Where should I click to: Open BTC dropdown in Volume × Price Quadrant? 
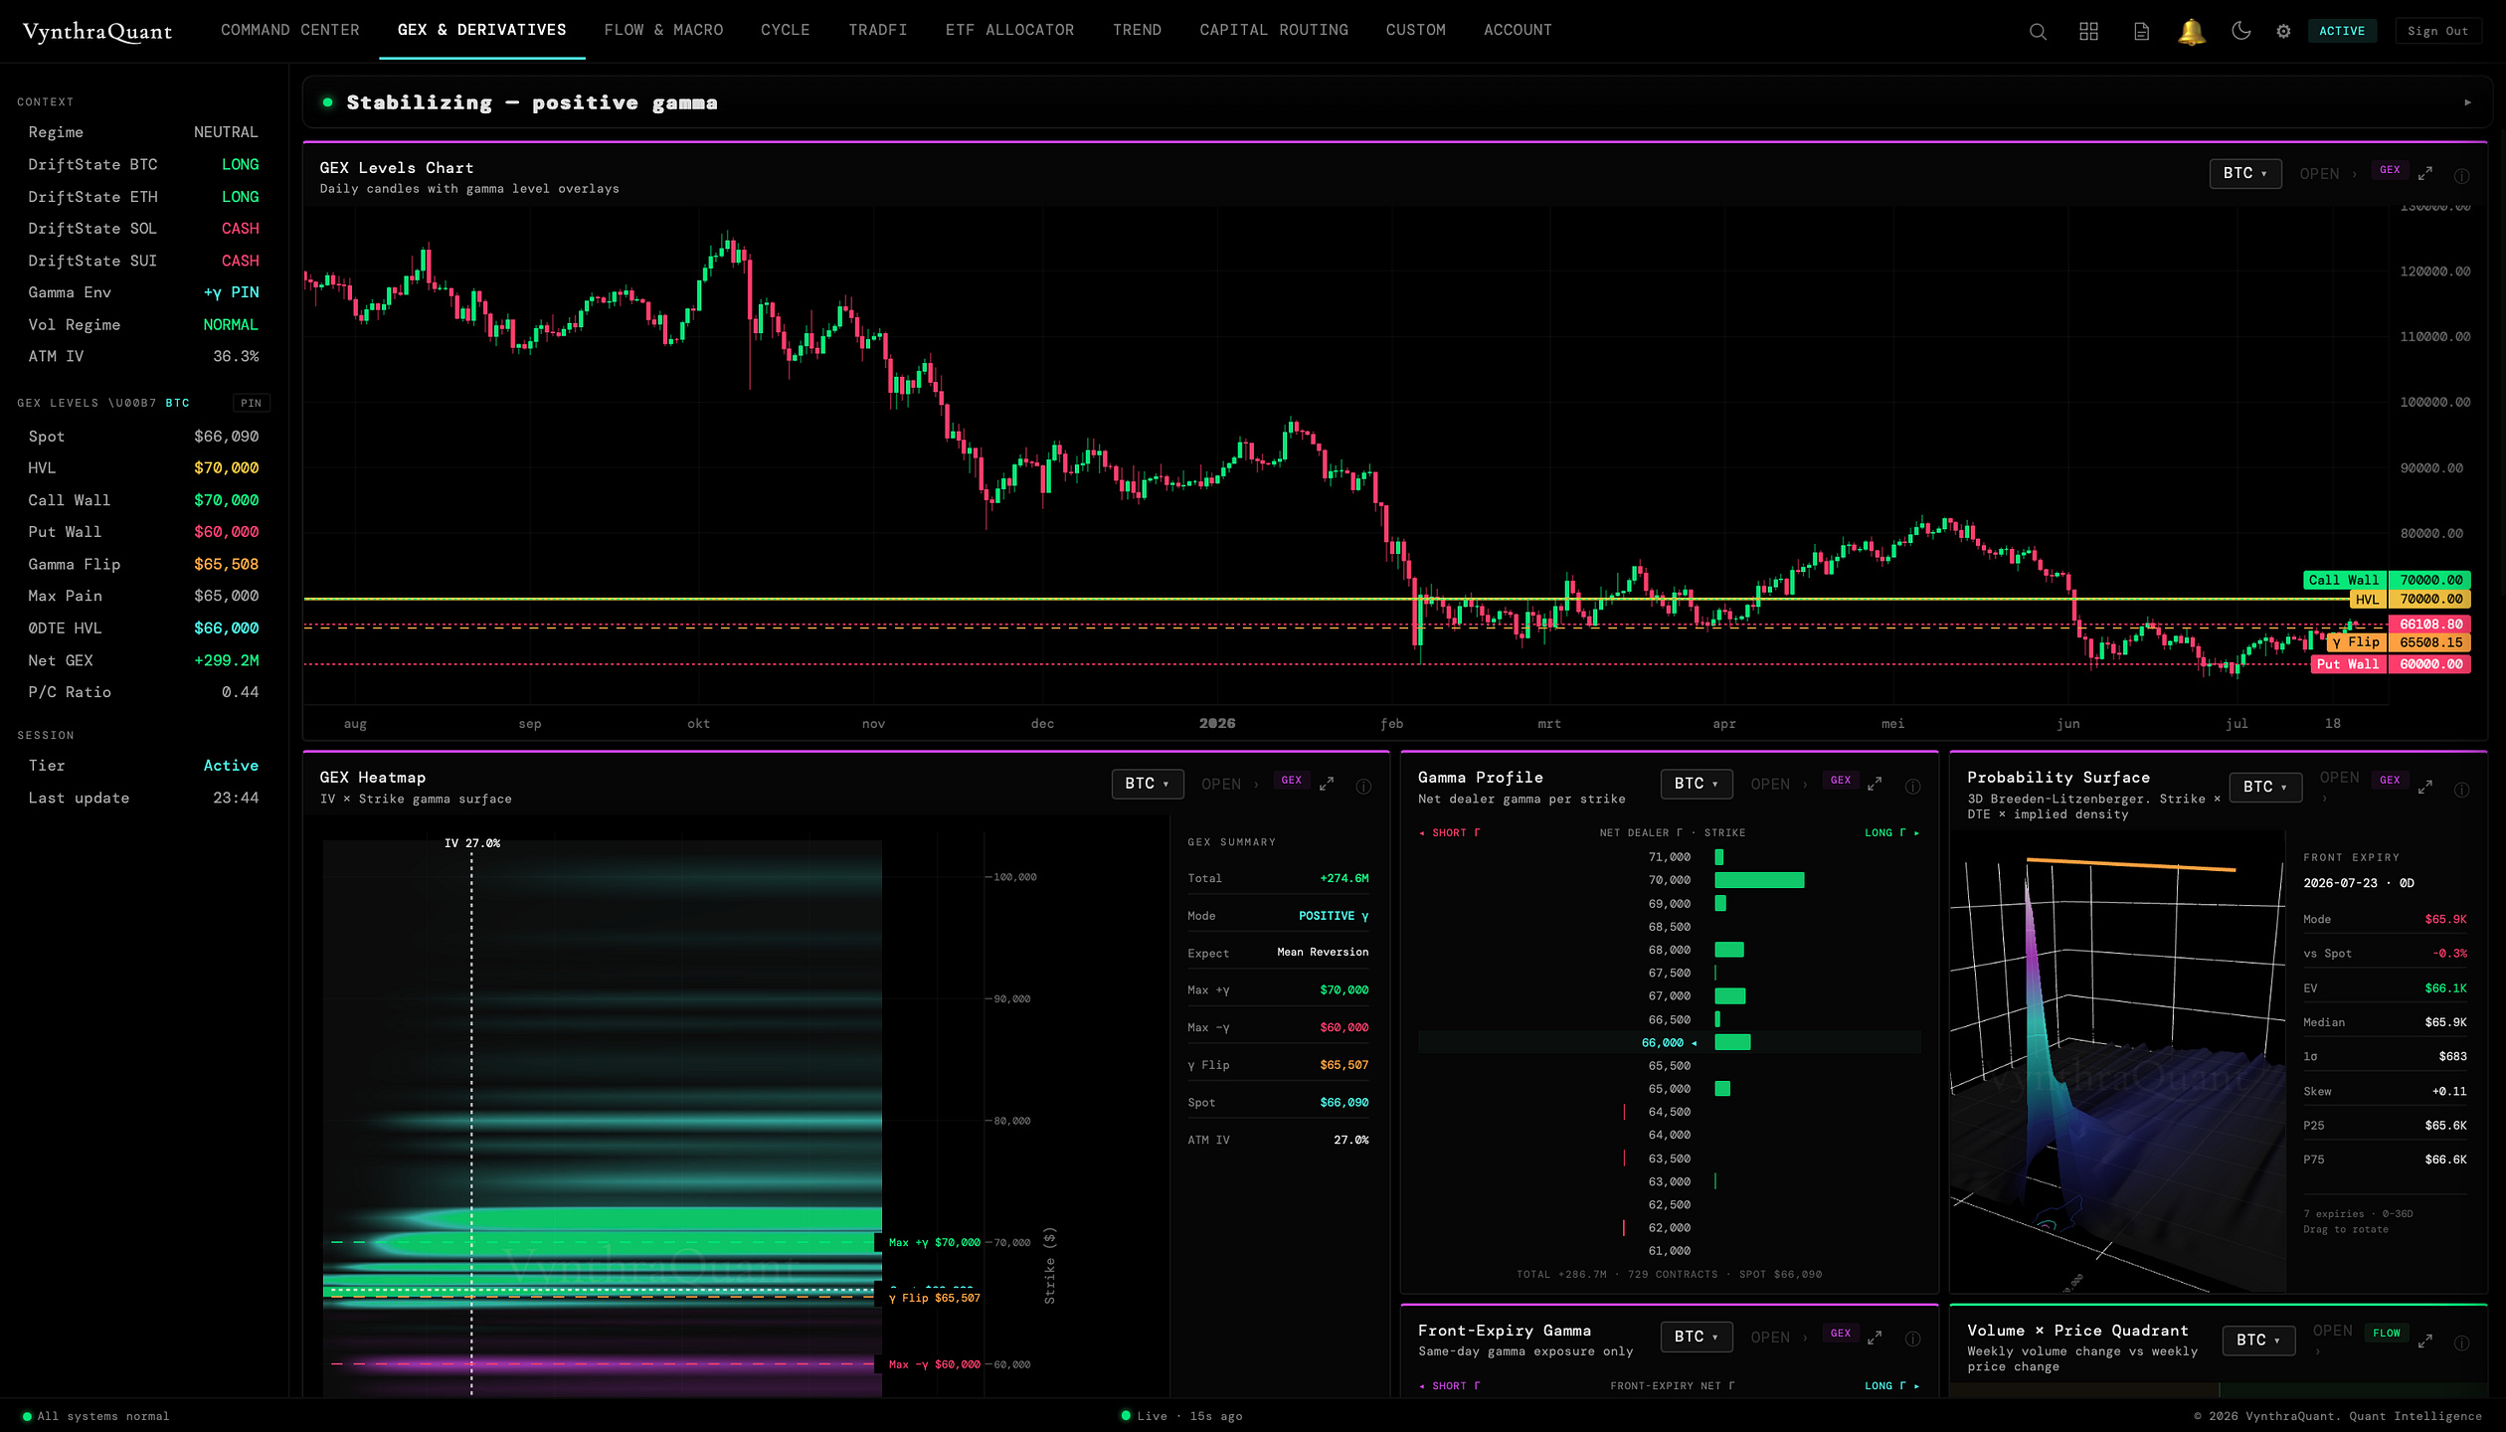coord(2258,1340)
